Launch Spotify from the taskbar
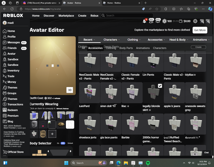 coord(148,163)
